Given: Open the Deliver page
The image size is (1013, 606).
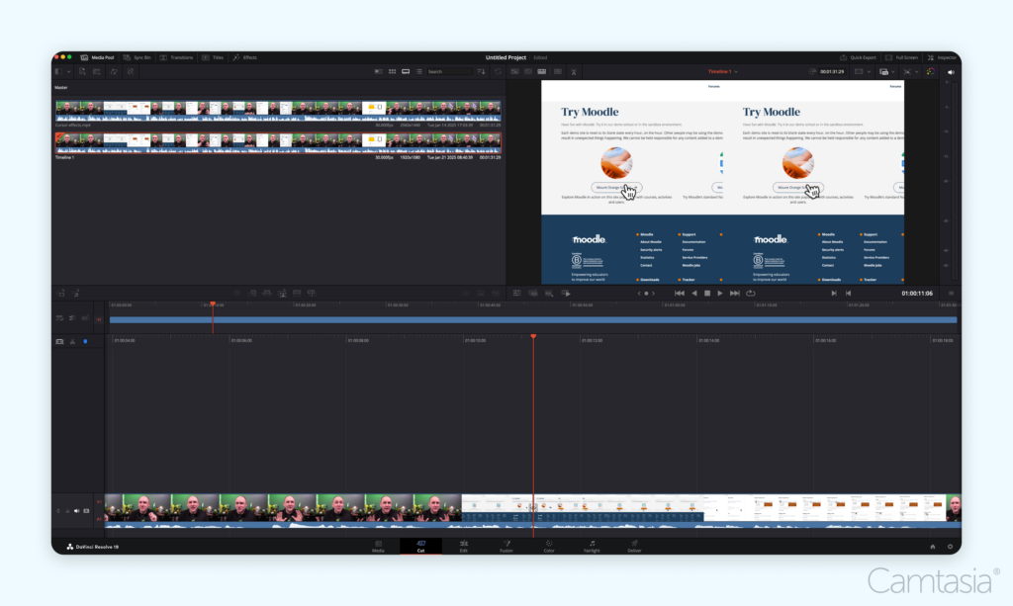Looking at the screenshot, I should [x=634, y=545].
